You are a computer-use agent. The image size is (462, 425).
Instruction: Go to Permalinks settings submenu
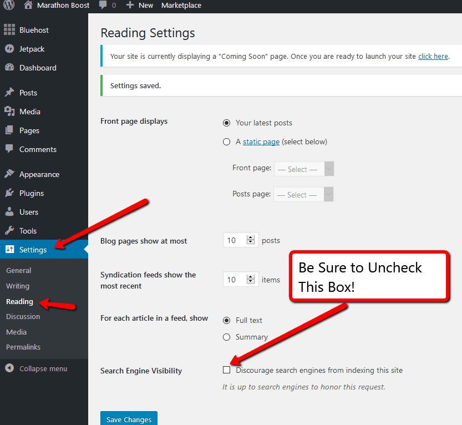pos(23,347)
